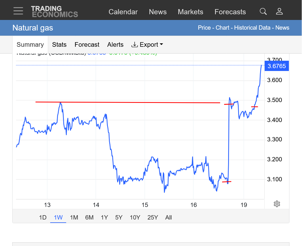Expand the Export dropdown
The width and height of the screenshot is (302, 246).
pyautogui.click(x=147, y=45)
